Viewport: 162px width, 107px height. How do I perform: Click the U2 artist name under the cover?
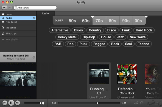99,93
